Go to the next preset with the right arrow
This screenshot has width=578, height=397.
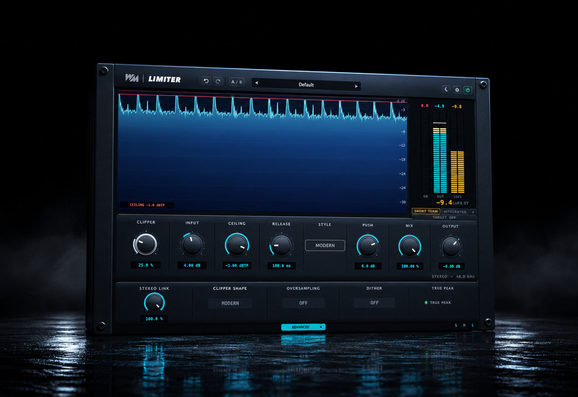pos(356,86)
